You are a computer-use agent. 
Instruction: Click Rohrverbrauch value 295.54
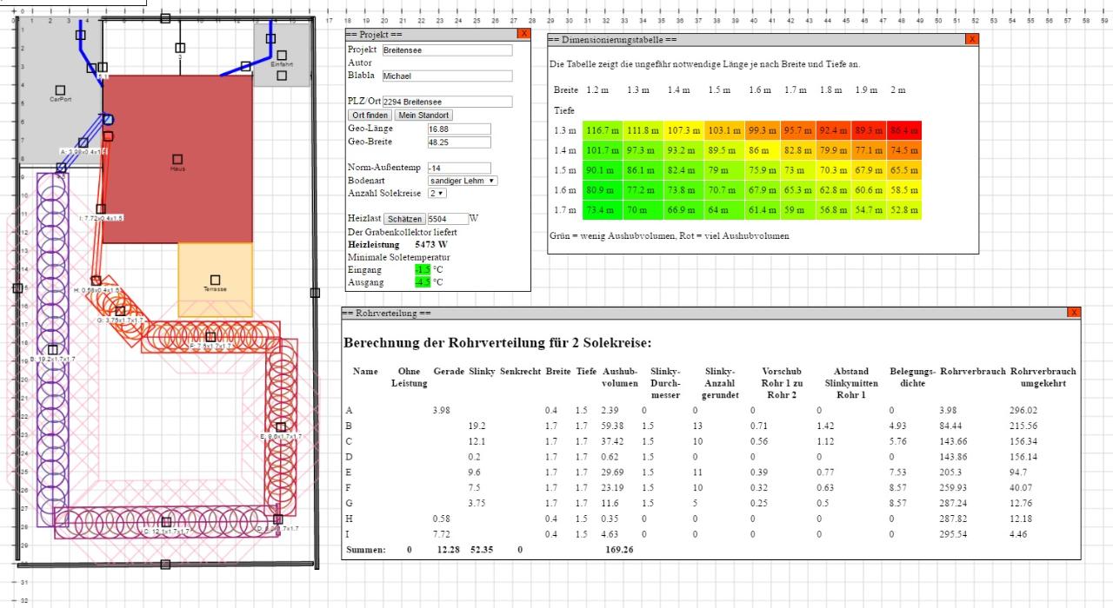[953, 533]
